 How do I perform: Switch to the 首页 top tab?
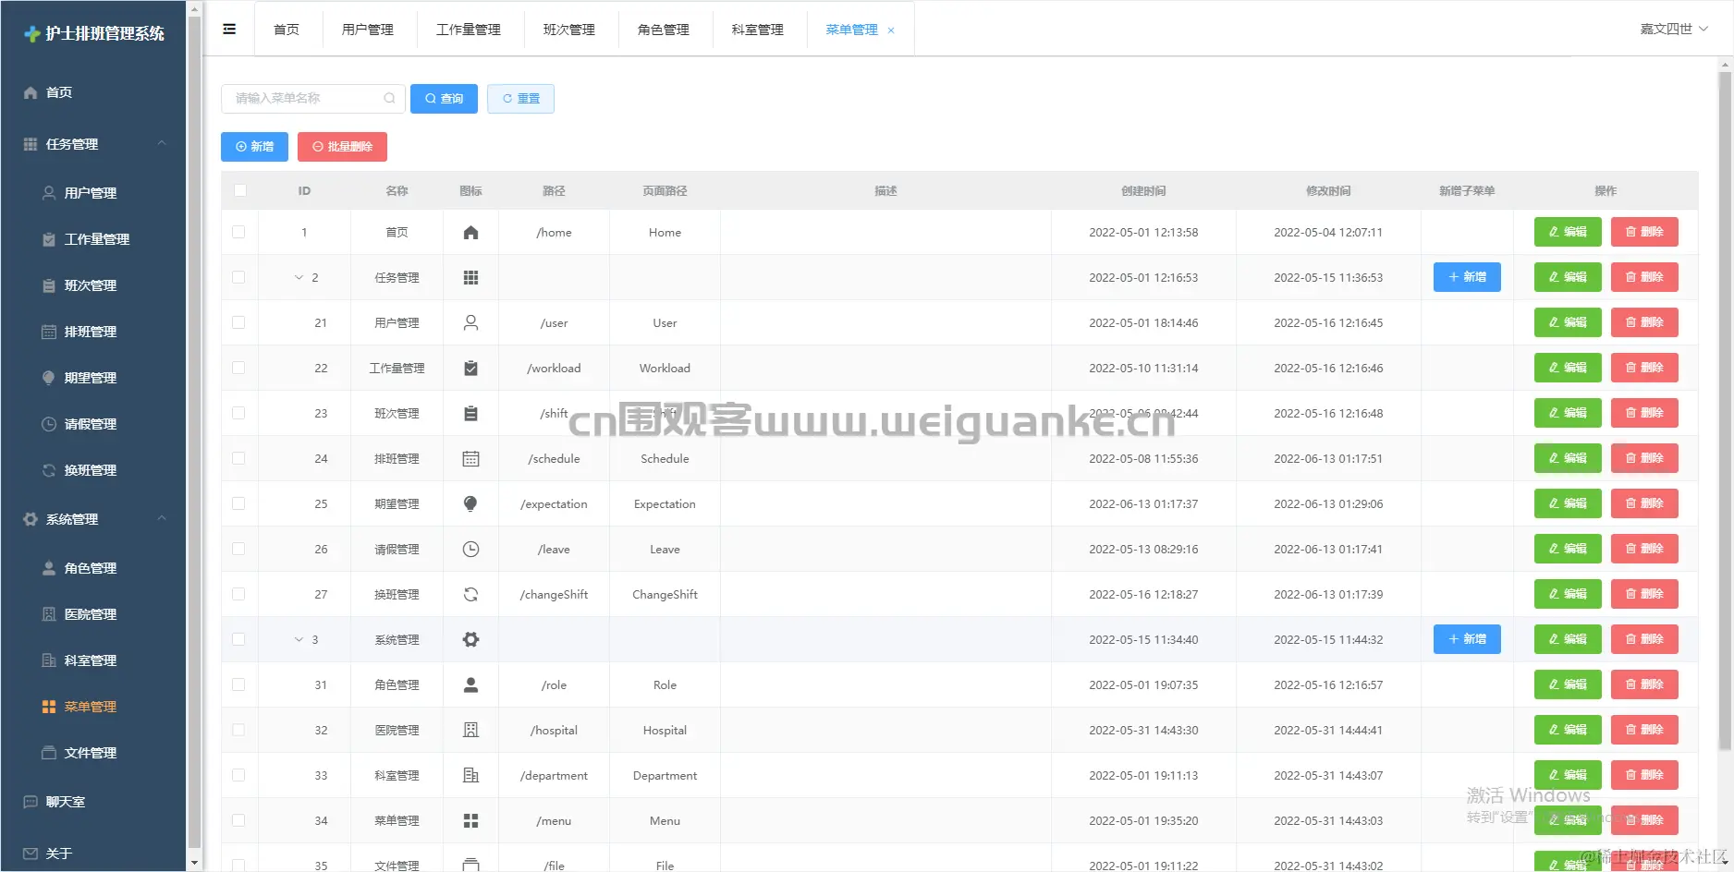pyautogui.click(x=287, y=30)
